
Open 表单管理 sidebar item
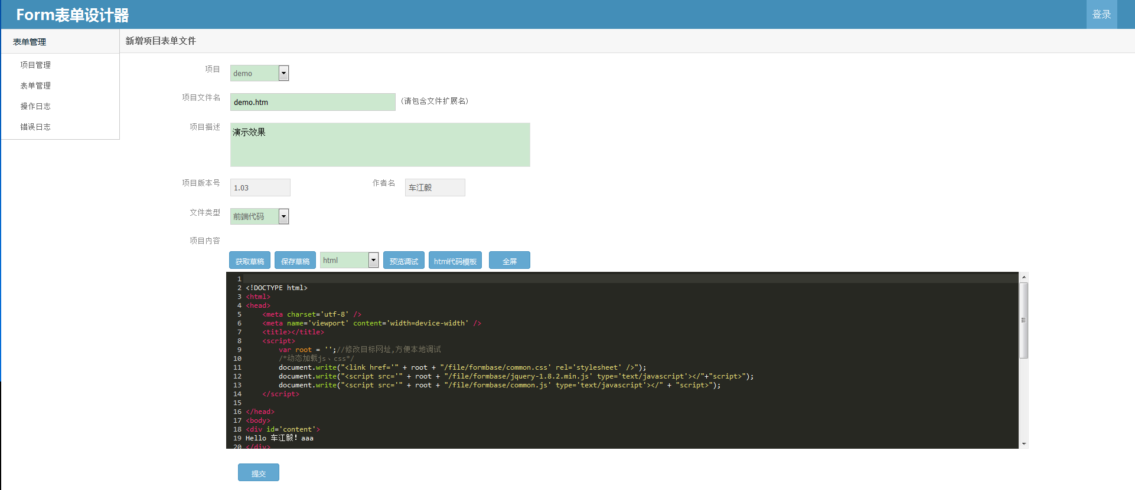(x=35, y=85)
